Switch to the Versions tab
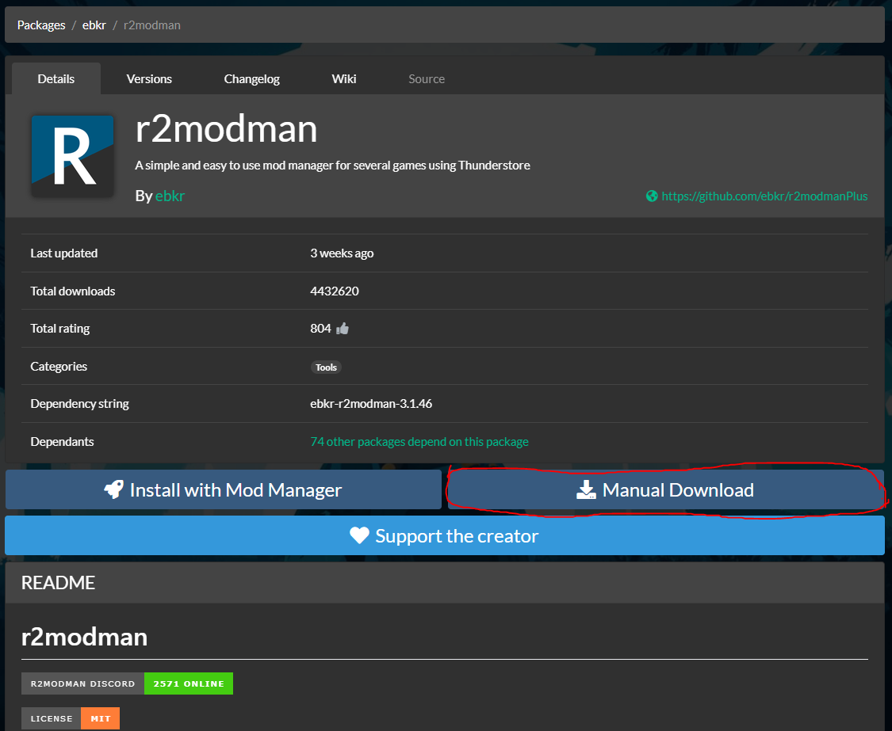 (x=149, y=79)
